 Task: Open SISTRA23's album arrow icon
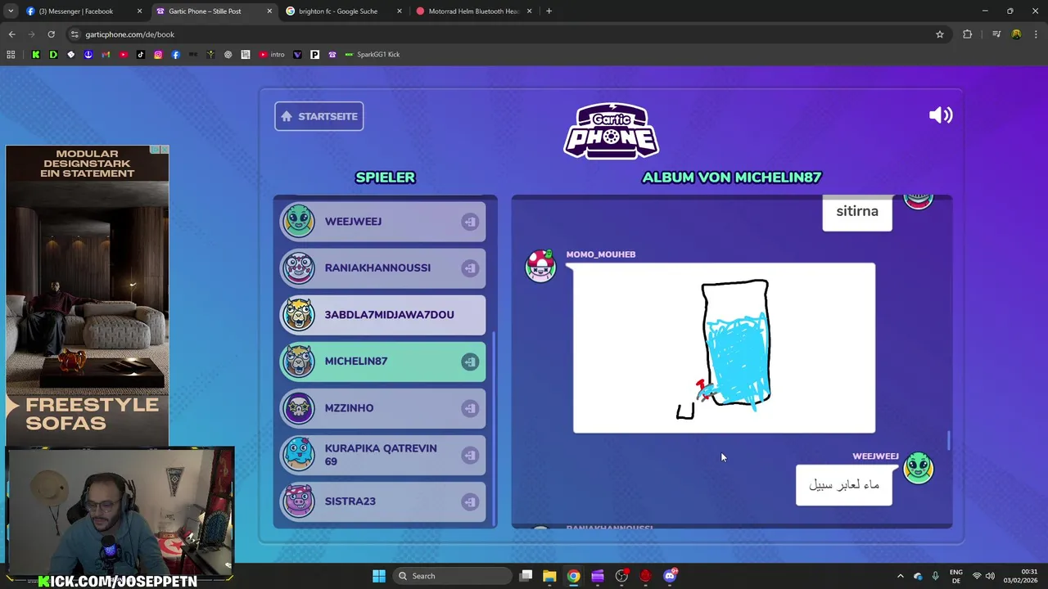point(470,501)
